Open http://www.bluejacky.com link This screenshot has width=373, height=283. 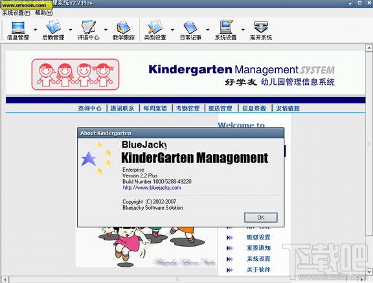(152, 188)
